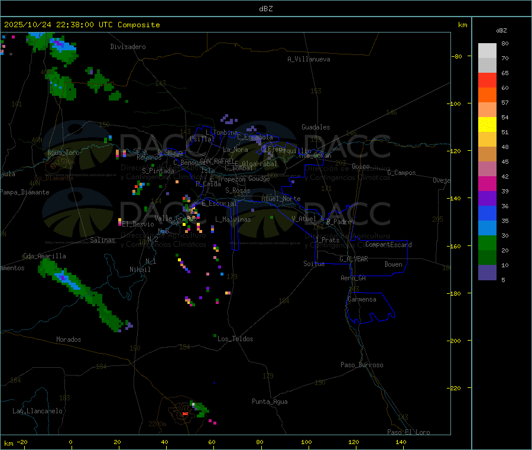
Task: Select the Guico location label
Action: [x=361, y=166]
